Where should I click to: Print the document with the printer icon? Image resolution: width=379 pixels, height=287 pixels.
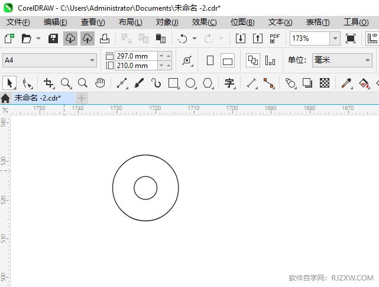pos(105,38)
